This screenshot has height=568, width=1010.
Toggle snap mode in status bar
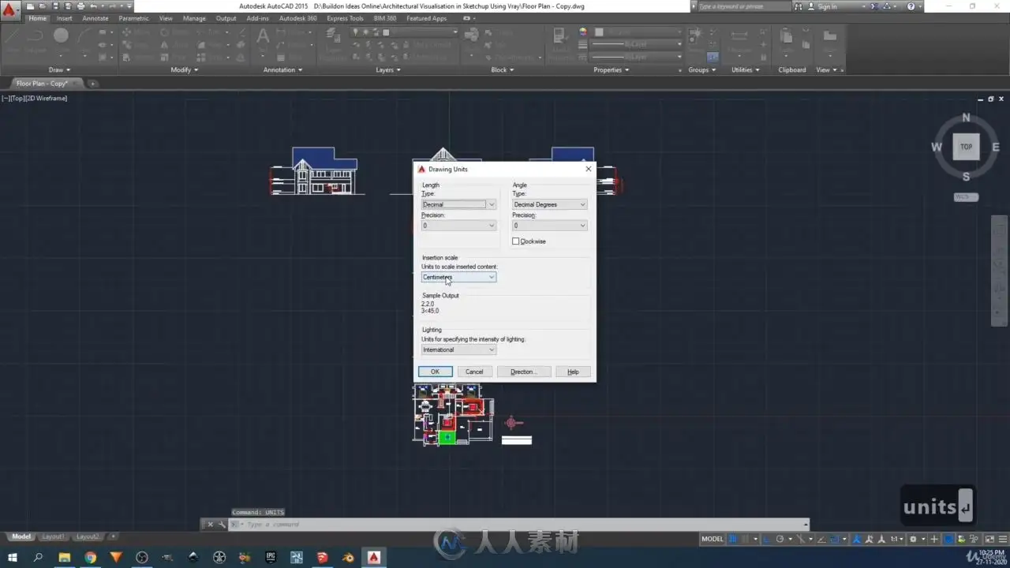coord(746,539)
